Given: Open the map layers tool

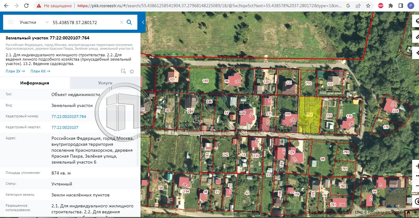Looking at the screenshot, I should click(x=416, y=21).
